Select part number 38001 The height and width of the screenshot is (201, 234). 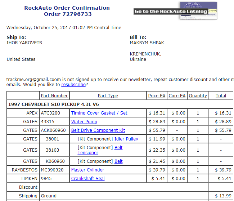[53, 139]
